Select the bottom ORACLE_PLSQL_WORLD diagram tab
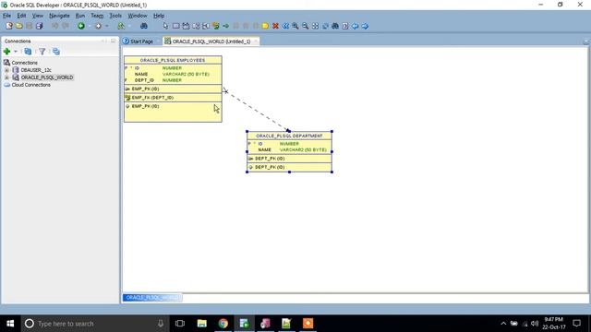This screenshot has height=332, width=591. (151, 298)
